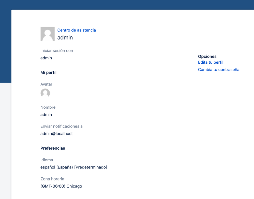The image size is (254, 199).
Task: Click the Preferencias section heading
Action: pyautogui.click(x=53, y=148)
